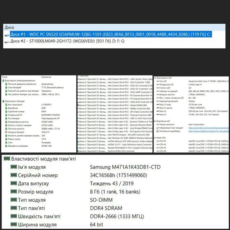Select the Поточна ємність 30000 mWh row
The height and width of the screenshot is (230, 230).
tap(33, 129)
